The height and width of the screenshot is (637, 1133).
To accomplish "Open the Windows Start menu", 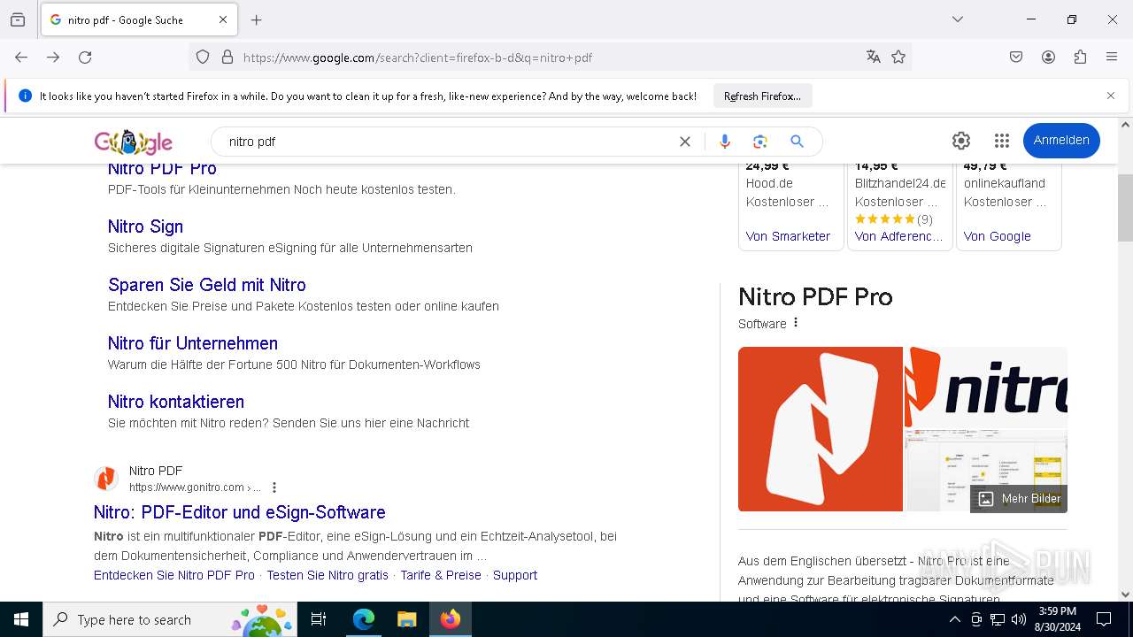I will click(x=21, y=619).
